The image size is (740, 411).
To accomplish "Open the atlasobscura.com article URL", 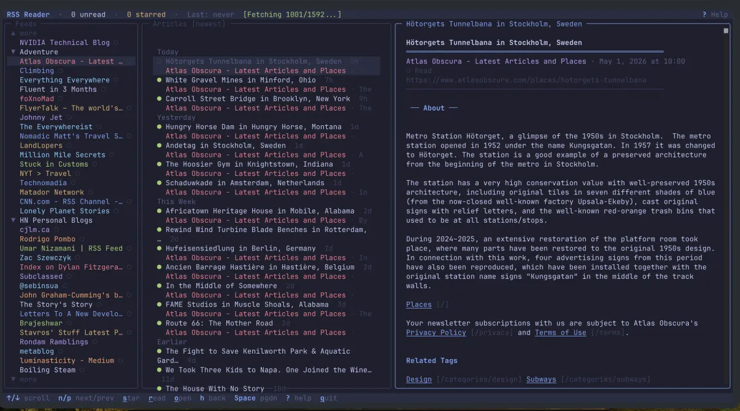I will pyautogui.click(x=526, y=80).
